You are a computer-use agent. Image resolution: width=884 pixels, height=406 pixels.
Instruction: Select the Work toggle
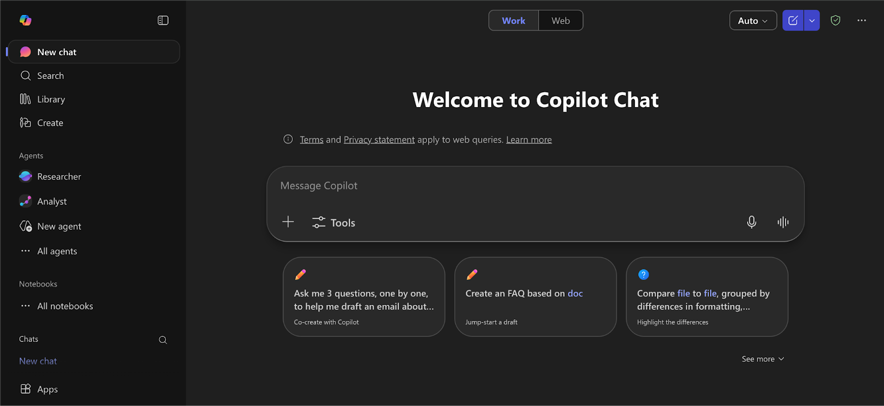pos(513,20)
